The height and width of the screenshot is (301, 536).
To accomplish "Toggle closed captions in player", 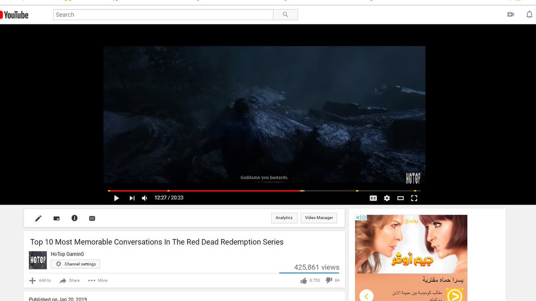I will [373, 198].
